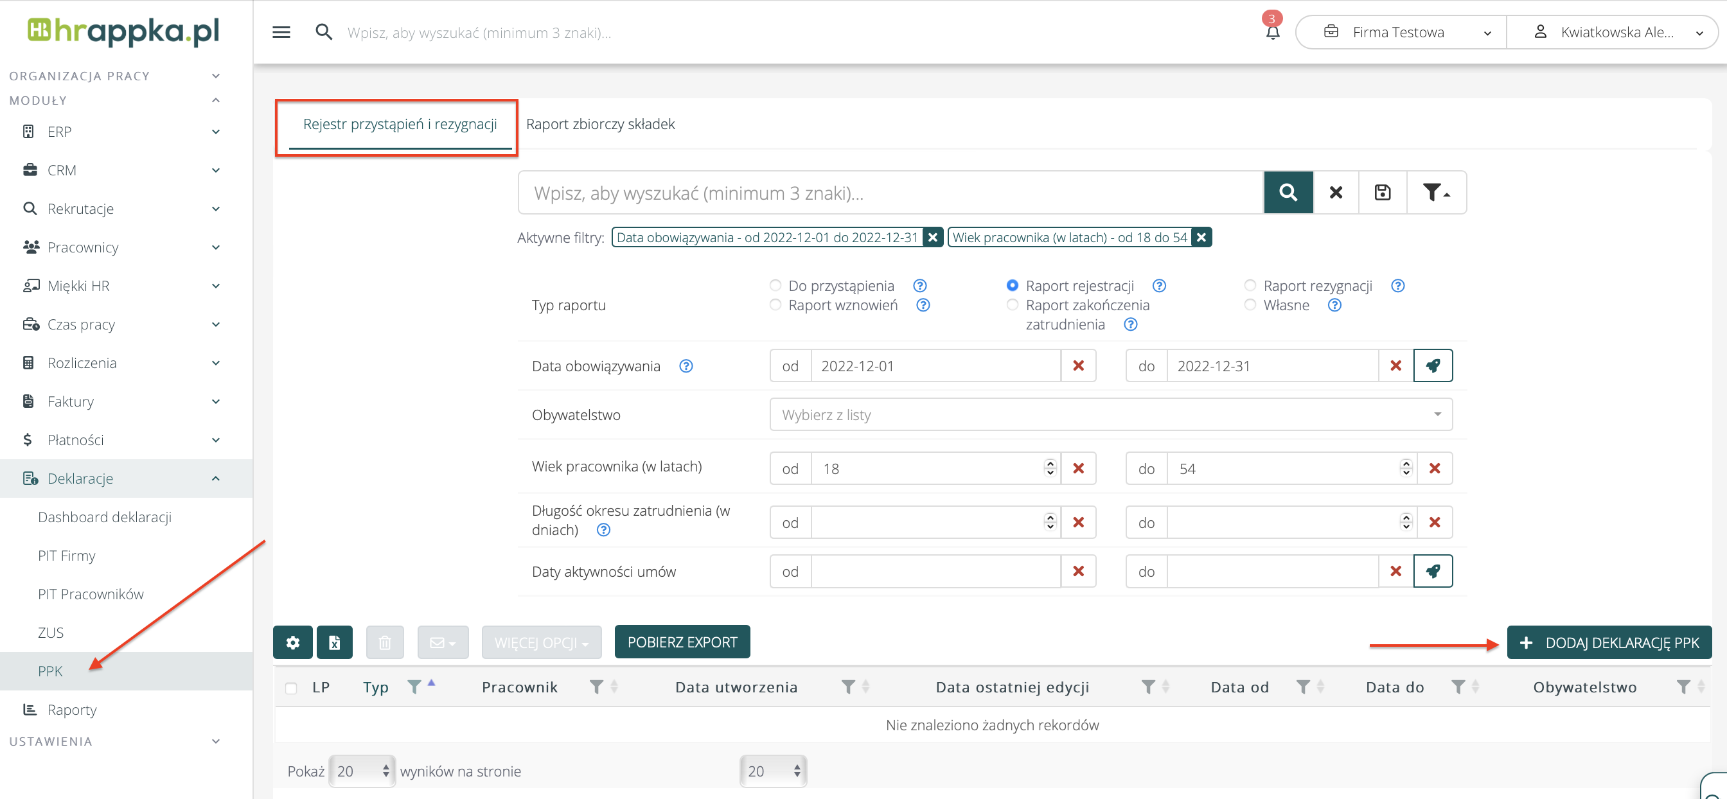
Task: Click DODAJ DEKLARACJĘ PPK button
Action: (x=1608, y=642)
